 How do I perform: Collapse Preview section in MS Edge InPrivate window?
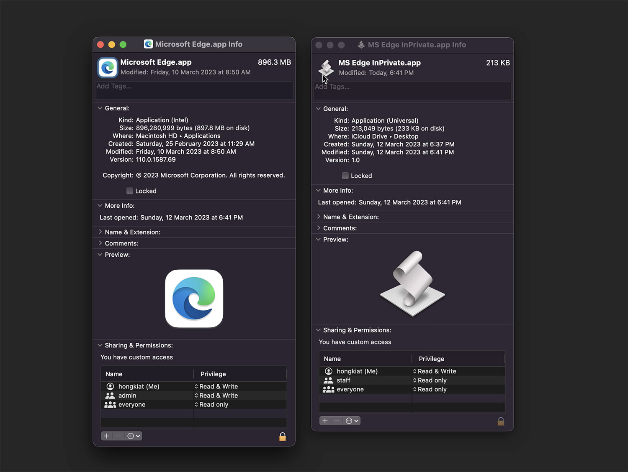tap(318, 240)
